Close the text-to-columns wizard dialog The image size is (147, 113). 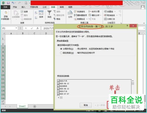tap(133, 26)
